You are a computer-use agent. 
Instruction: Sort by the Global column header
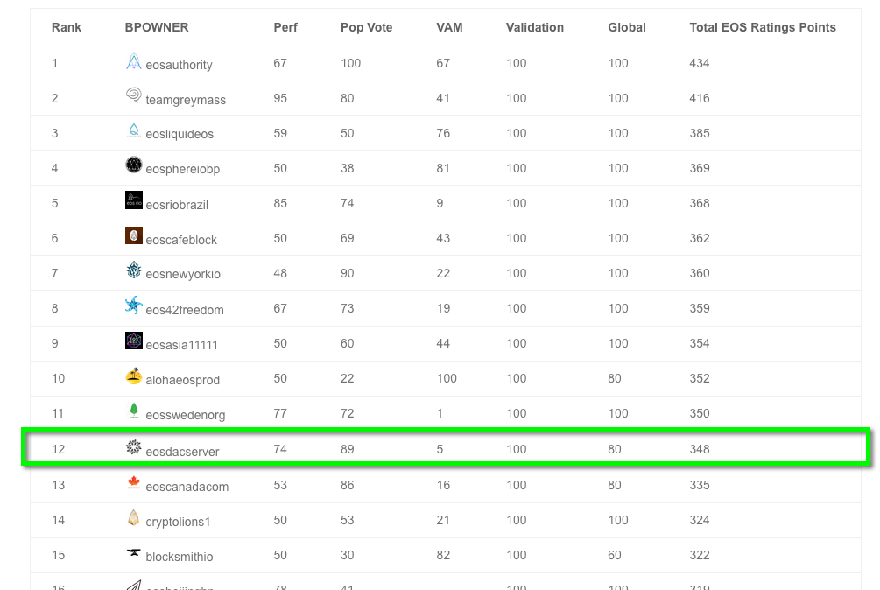click(x=627, y=27)
